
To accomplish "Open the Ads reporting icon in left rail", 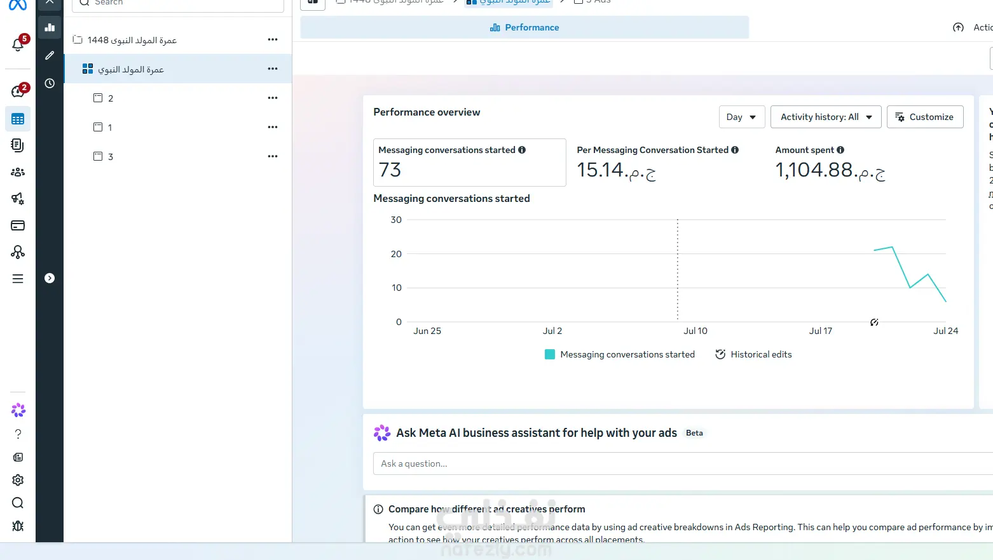I will pyautogui.click(x=18, y=145).
